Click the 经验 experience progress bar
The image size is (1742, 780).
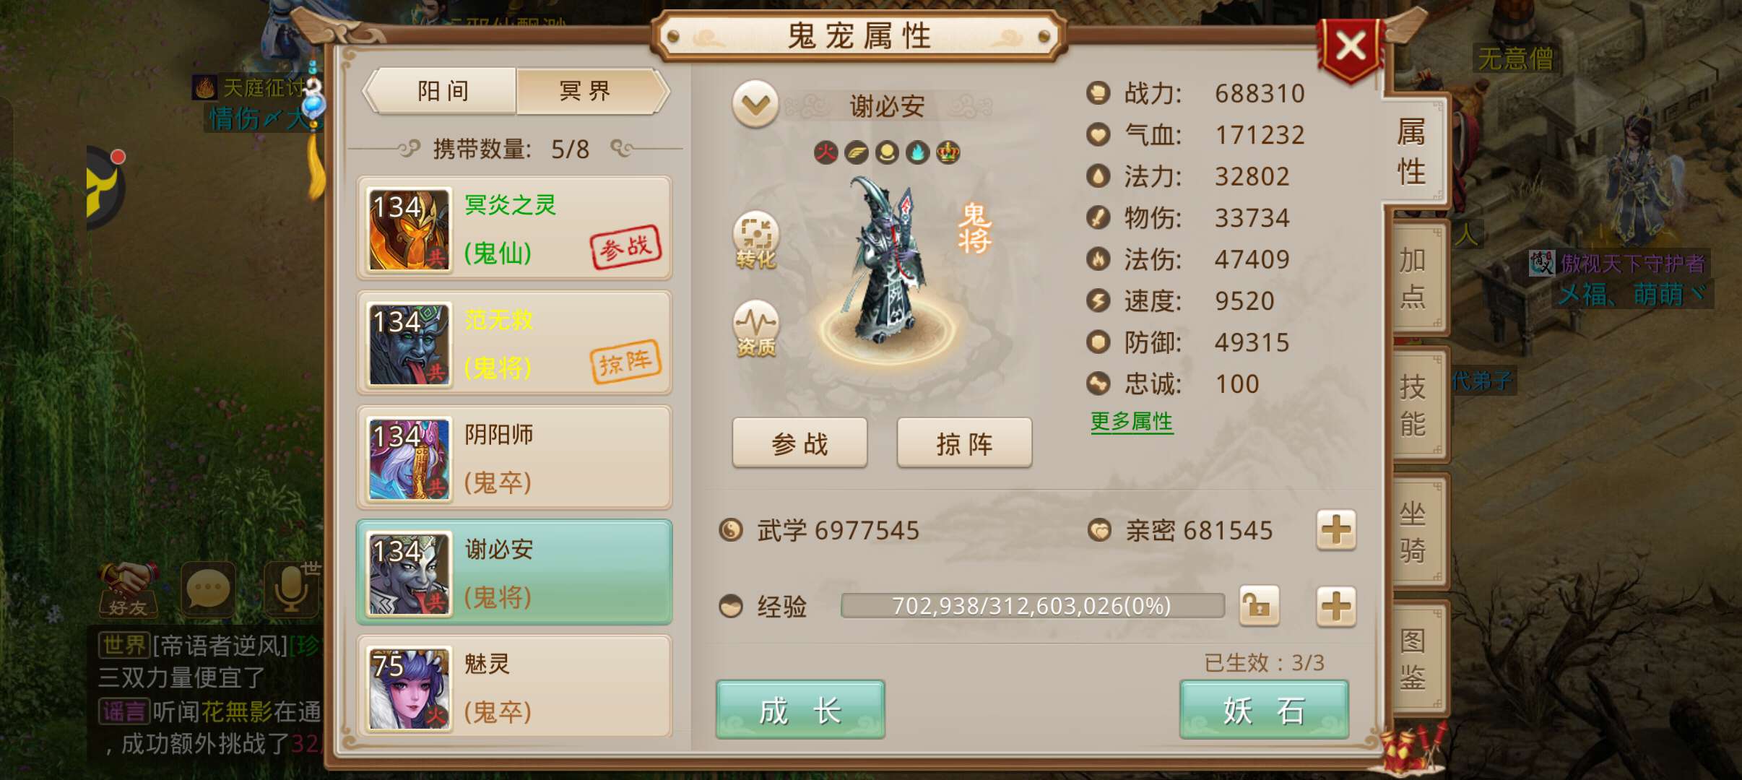(x=1032, y=606)
